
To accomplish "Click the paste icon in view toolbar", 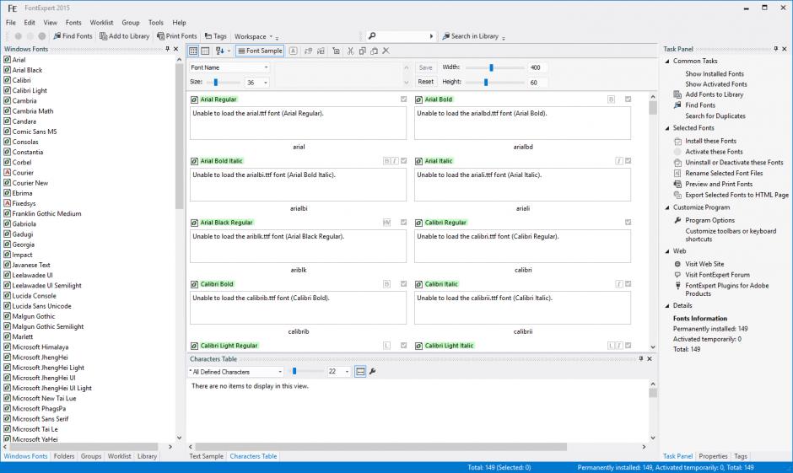I will [x=375, y=51].
